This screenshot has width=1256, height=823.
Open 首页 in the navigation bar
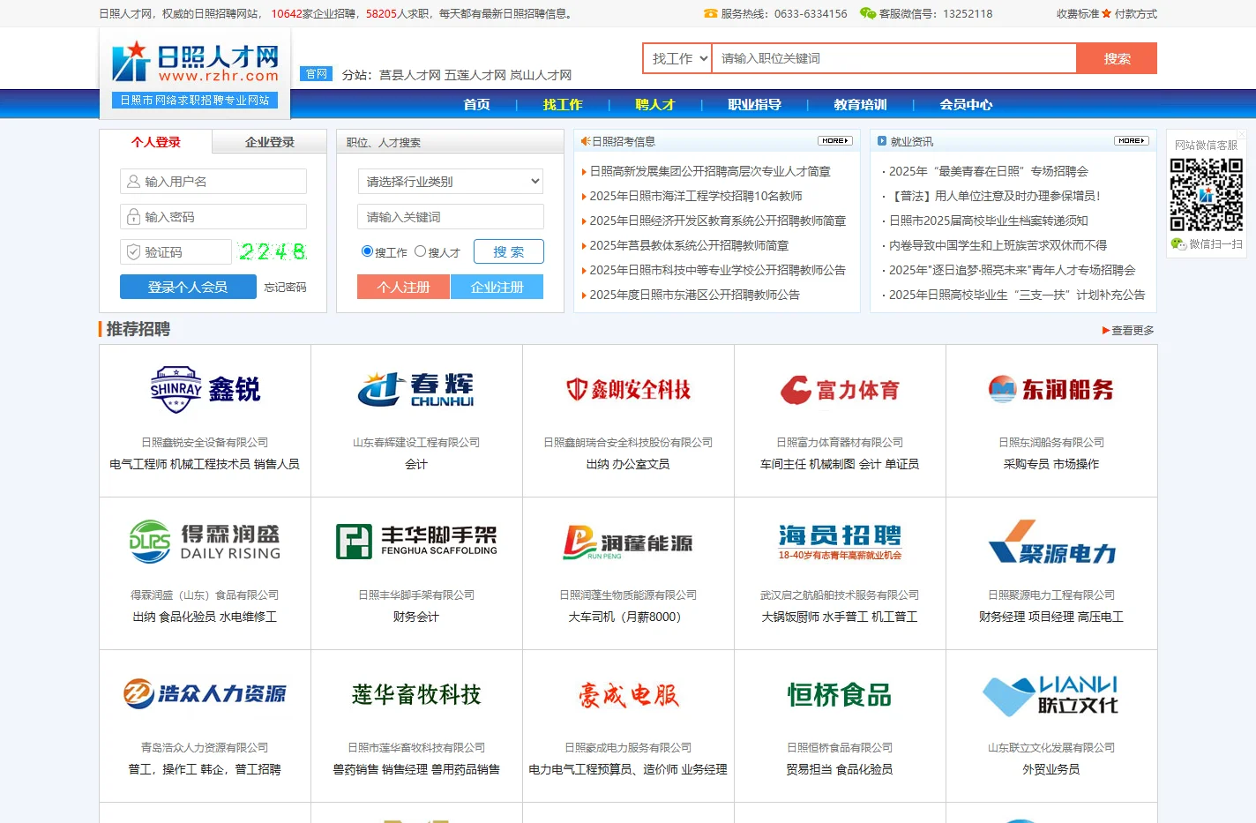[477, 104]
